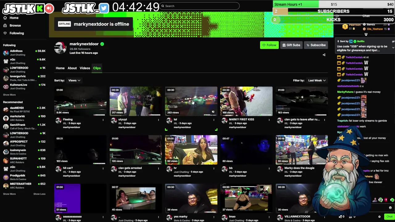Open the Home sidebar link
The image size is (395, 222).
11,18
